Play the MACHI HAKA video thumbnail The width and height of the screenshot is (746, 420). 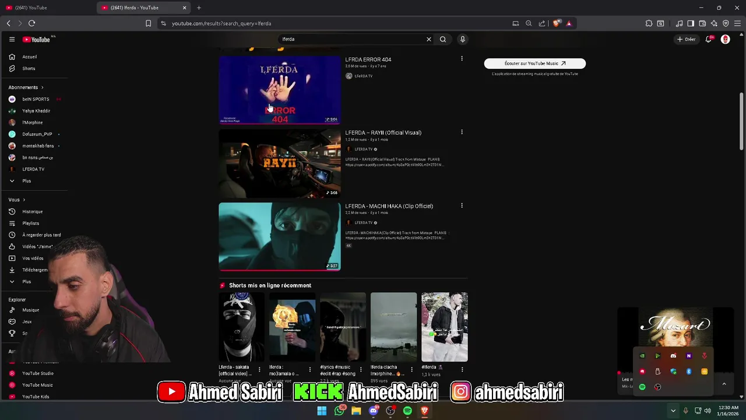280,237
